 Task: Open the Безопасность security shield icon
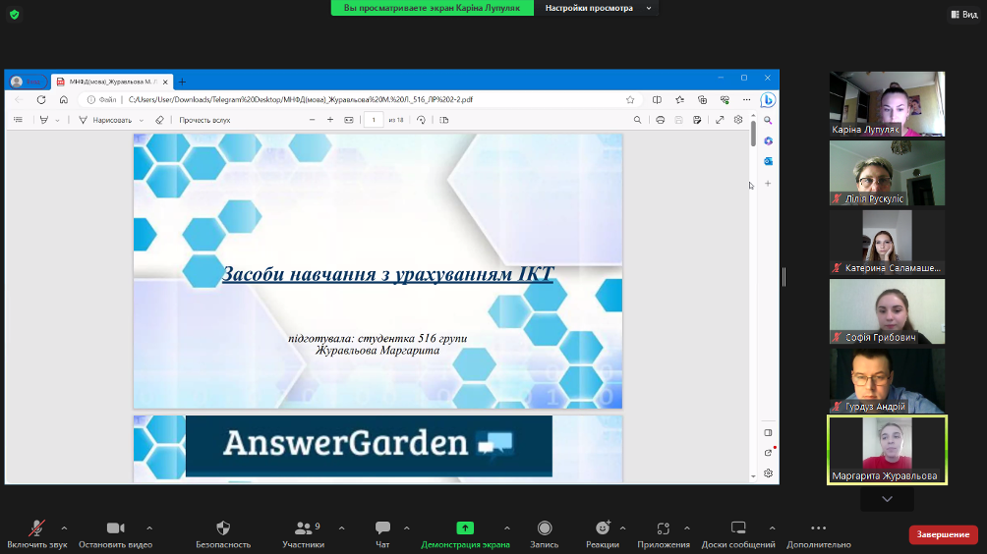tap(223, 528)
